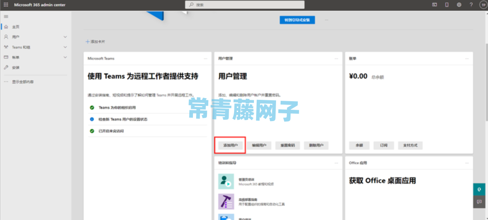Click the 转到引导式安装 blue button
Screen dimensions: 488x220
[x=297, y=19]
